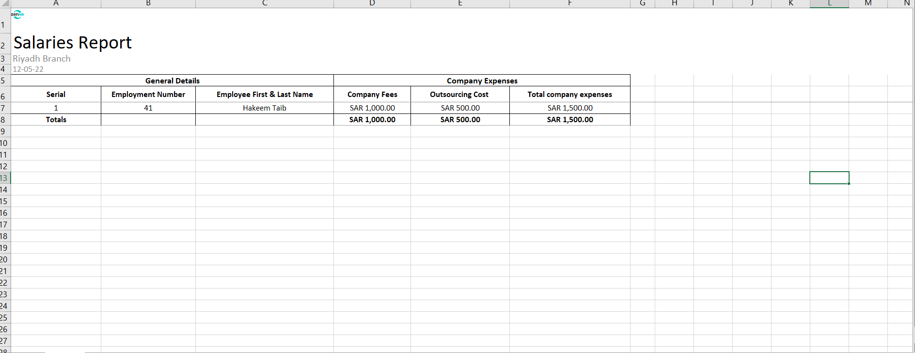This screenshot has height=353, width=915.
Task: Select column B header
Action: pyautogui.click(x=148, y=3)
